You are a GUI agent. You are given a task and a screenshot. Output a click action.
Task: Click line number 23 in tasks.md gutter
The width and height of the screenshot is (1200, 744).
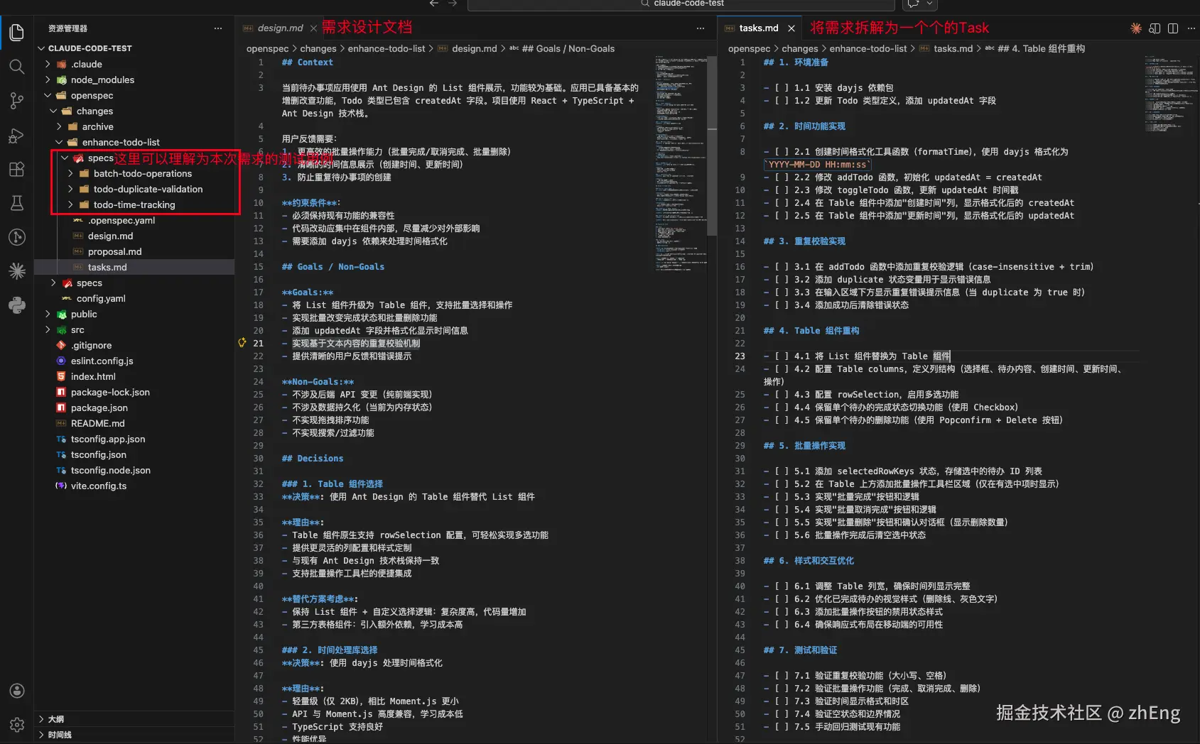tap(740, 356)
